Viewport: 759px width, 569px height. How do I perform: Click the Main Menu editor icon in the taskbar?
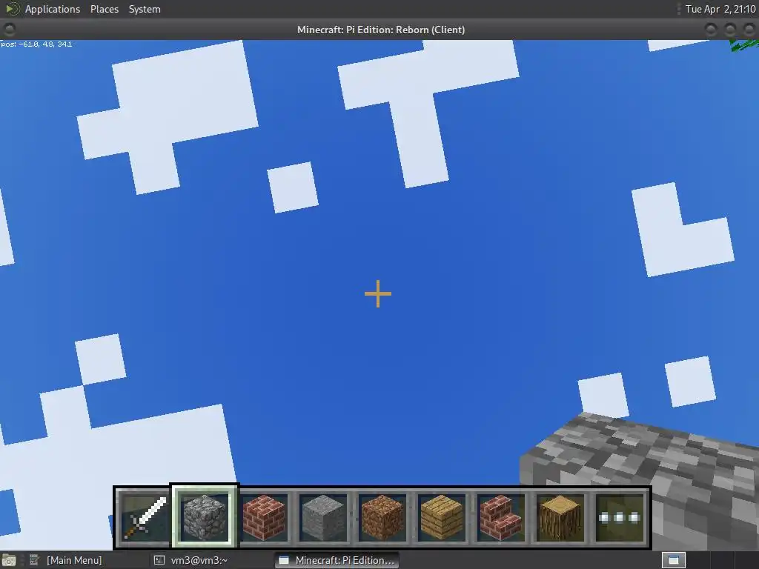pos(34,560)
